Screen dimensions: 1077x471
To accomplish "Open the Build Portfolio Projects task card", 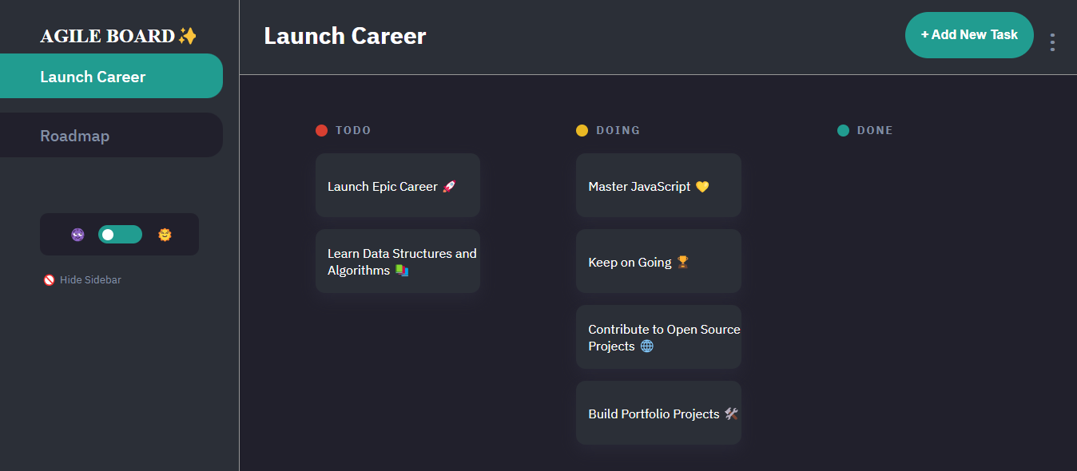I will tap(658, 414).
